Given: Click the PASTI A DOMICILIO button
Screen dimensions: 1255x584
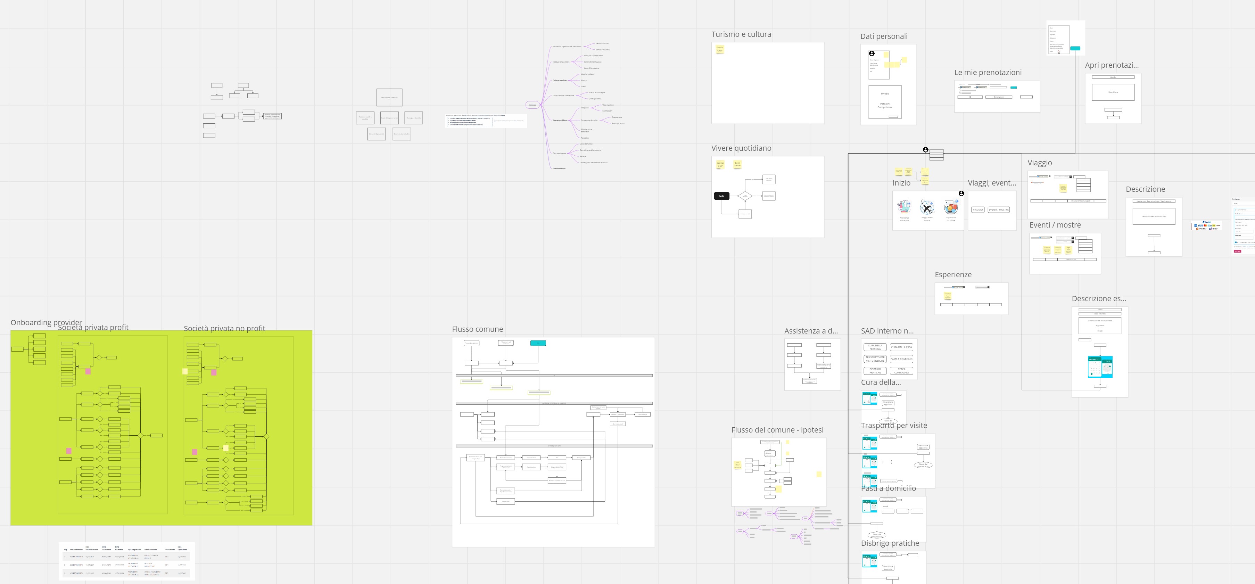Looking at the screenshot, I should 901,359.
